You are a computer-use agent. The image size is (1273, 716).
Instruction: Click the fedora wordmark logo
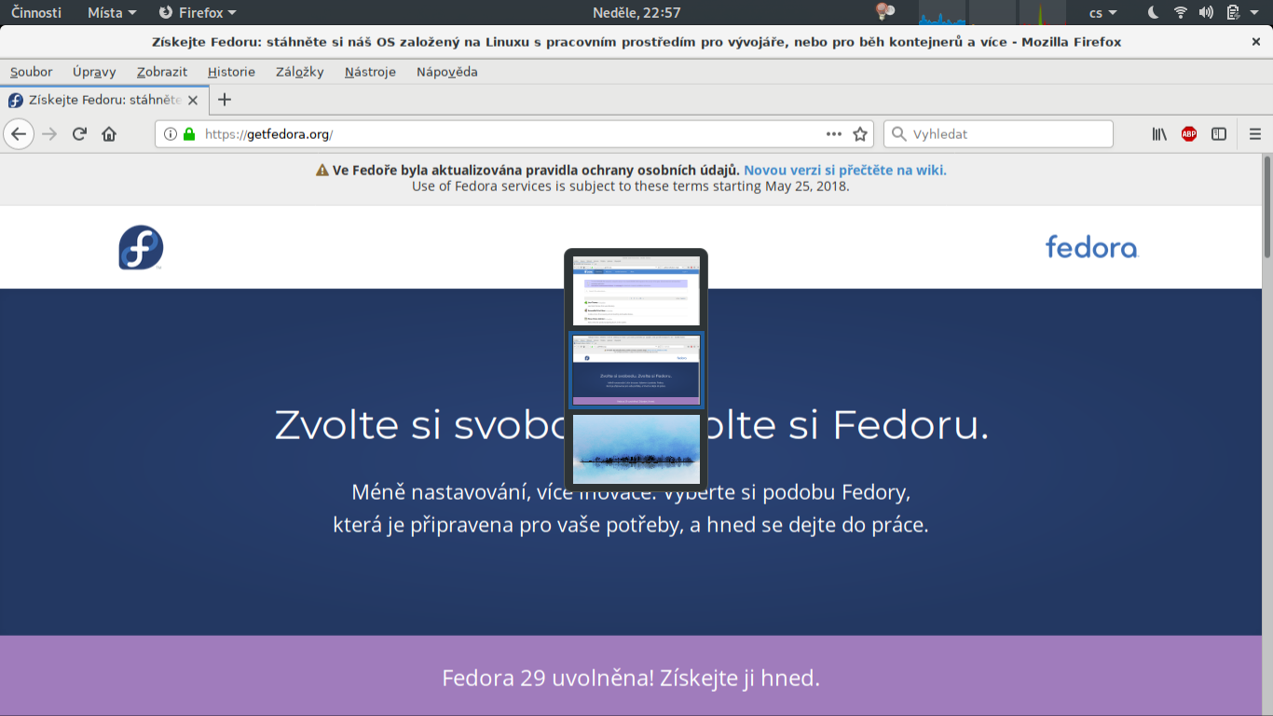tap(1091, 247)
